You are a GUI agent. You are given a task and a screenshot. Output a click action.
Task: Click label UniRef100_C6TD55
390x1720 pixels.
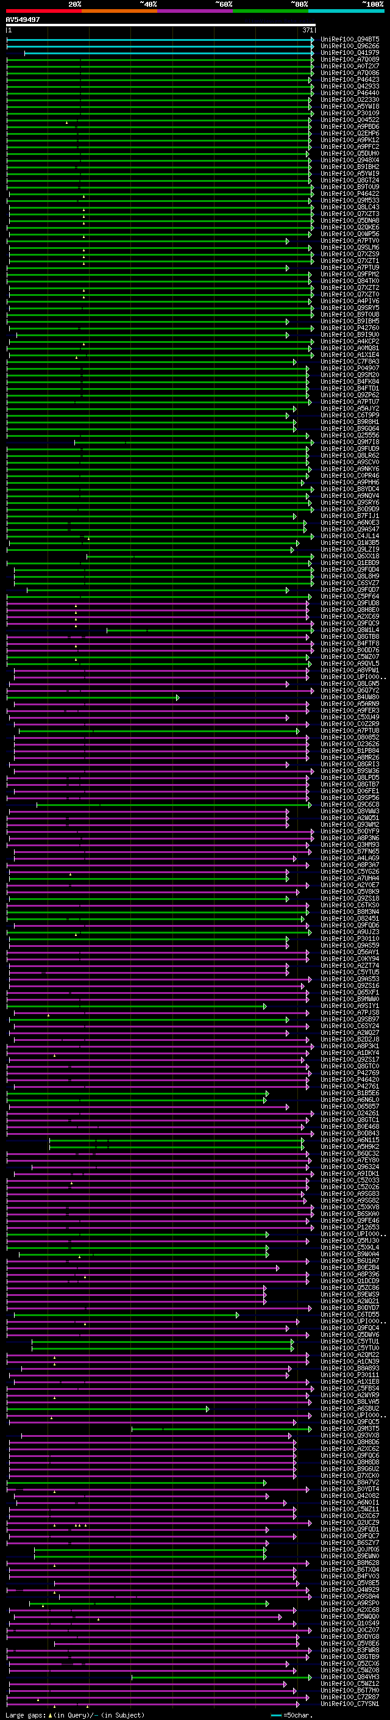[350, 1315]
